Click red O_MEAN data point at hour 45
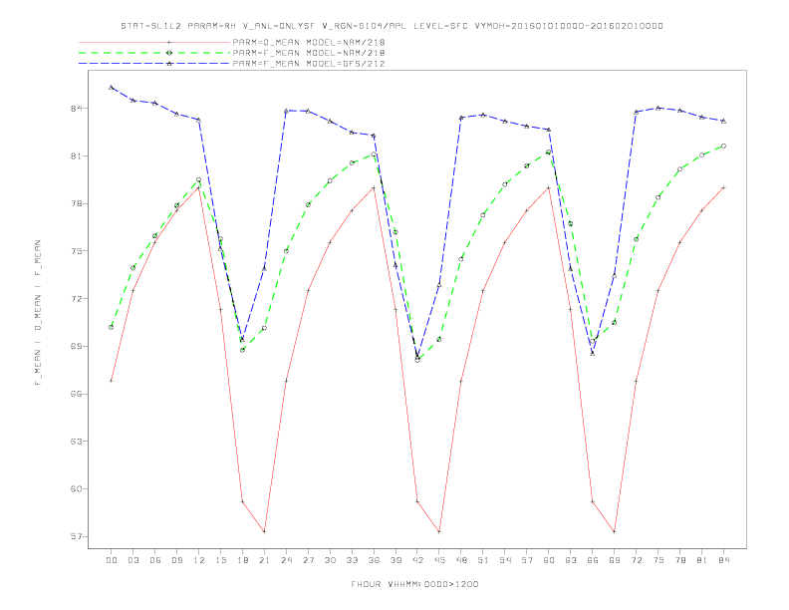This screenshot has width=789, height=610. 439,531
